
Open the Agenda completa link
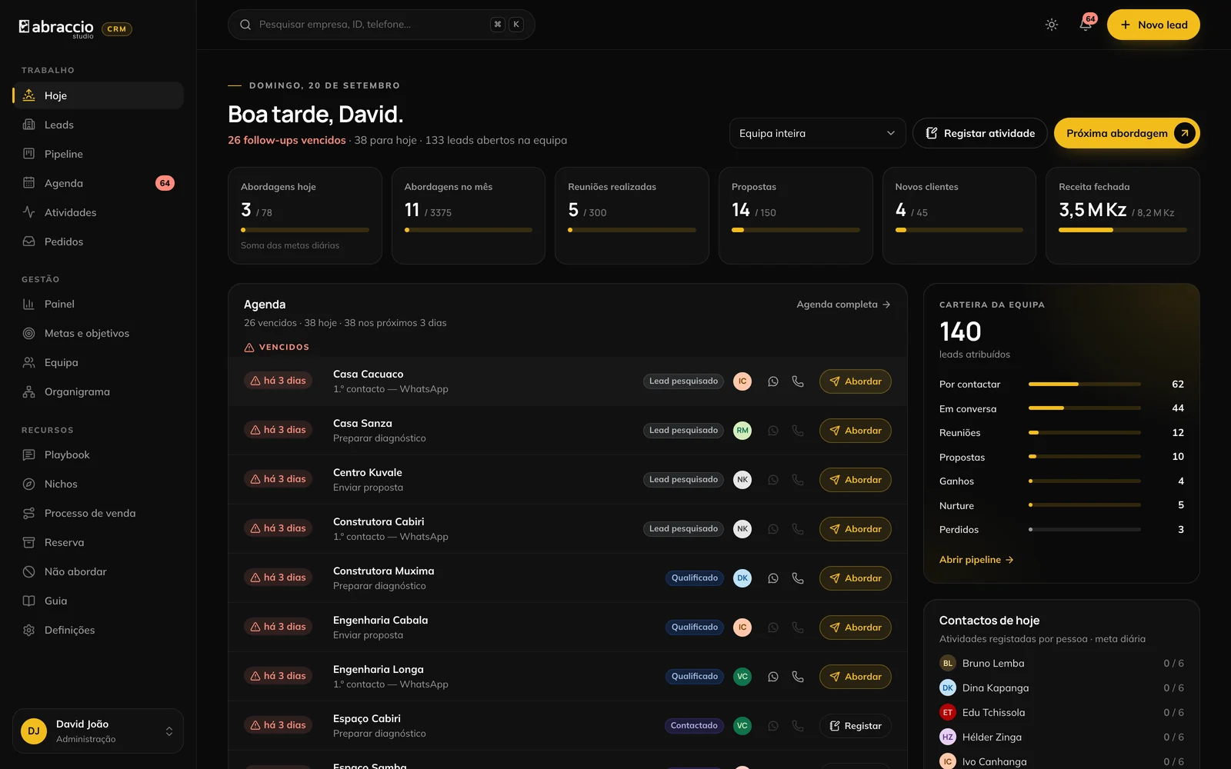coord(843,305)
